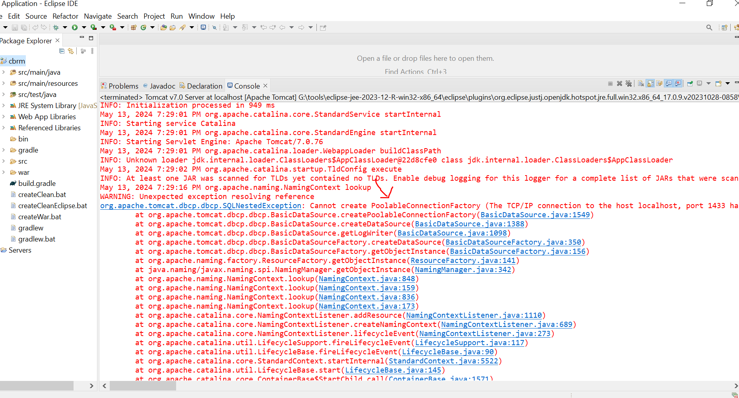Toggle Link with Editor in Package Explorer
This screenshot has width=739, height=398.
click(71, 51)
